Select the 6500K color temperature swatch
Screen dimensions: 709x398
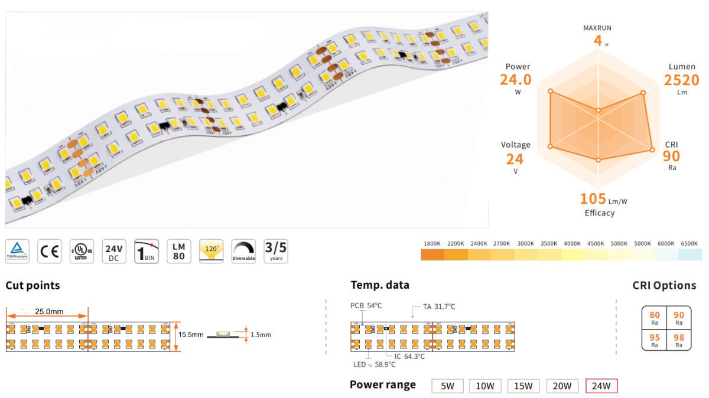(x=690, y=255)
